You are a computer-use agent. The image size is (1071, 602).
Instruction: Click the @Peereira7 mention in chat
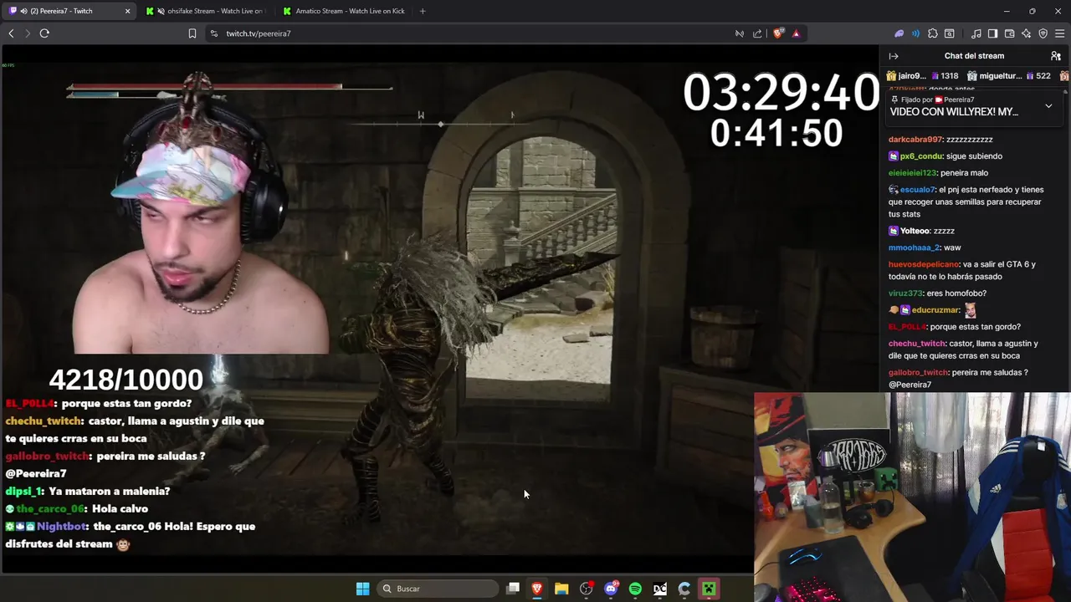coord(910,385)
